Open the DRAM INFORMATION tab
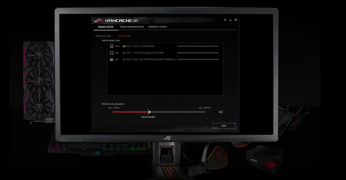The width and height of the screenshot is (346, 180). pos(132,27)
